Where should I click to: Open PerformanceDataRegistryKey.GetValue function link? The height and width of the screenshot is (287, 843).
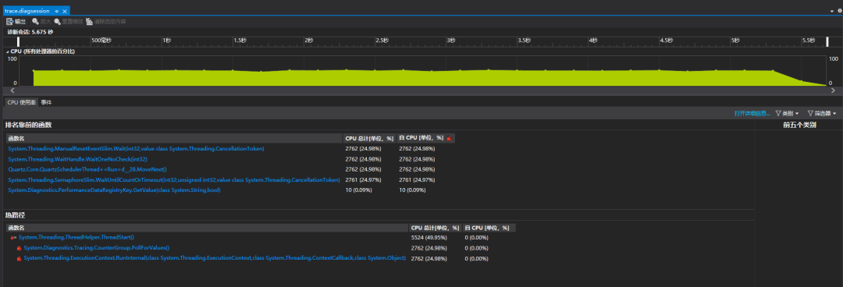pos(114,190)
